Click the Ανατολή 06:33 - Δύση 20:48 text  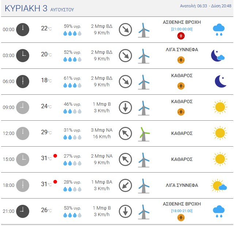(x=205, y=6)
